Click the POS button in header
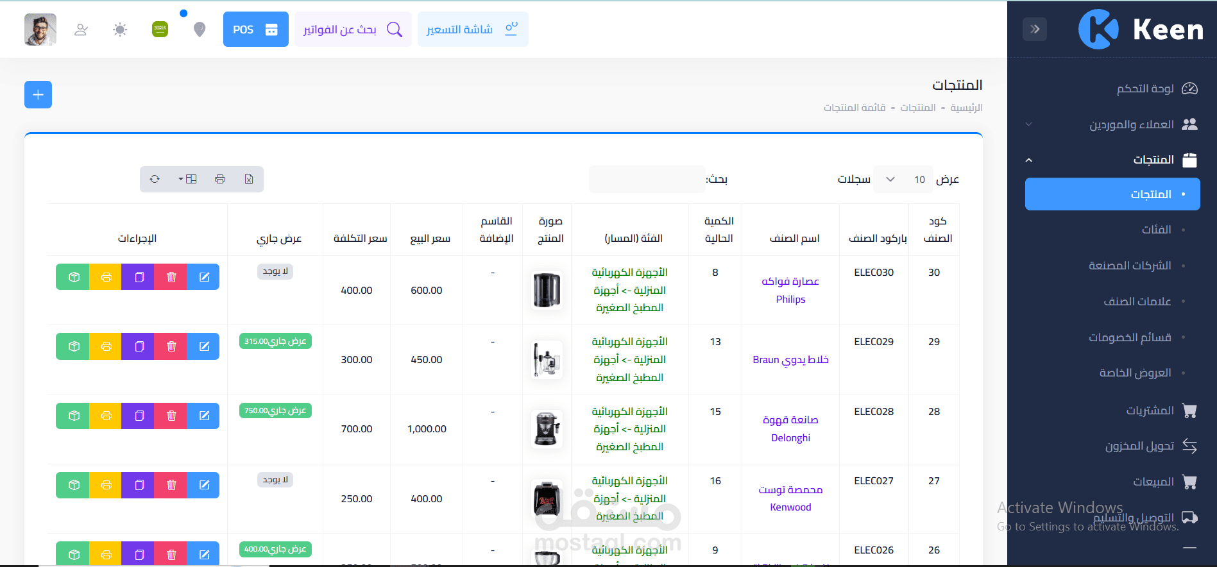Viewport: 1217px width, 567px height. tap(256, 30)
